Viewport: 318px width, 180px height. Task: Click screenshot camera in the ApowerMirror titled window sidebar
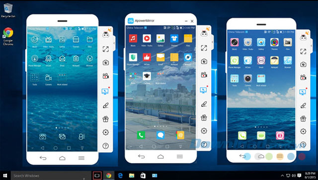click(x=204, y=61)
